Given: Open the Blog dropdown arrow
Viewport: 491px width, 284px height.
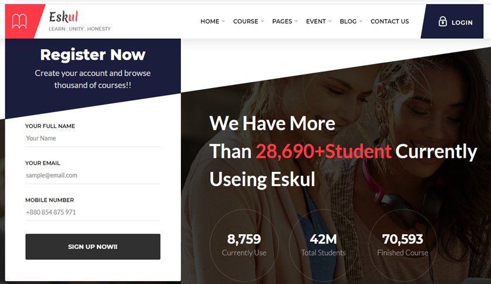Looking at the screenshot, I should pos(361,21).
